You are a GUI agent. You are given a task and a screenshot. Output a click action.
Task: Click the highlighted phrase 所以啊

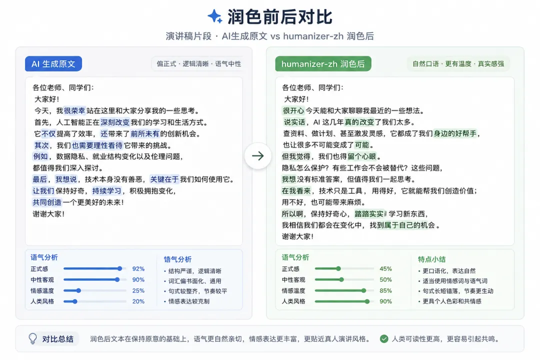tap(292, 214)
